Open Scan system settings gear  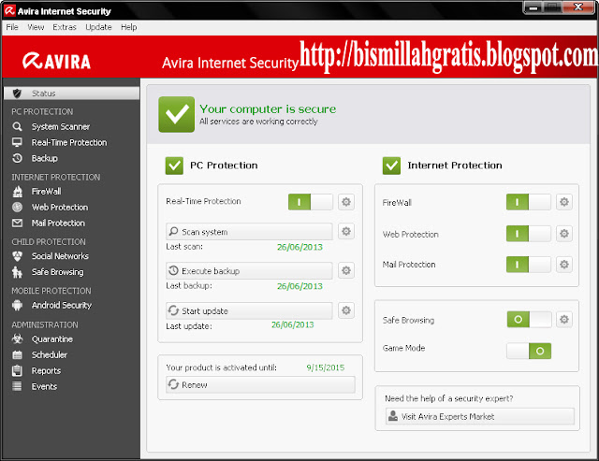[x=346, y=231]
